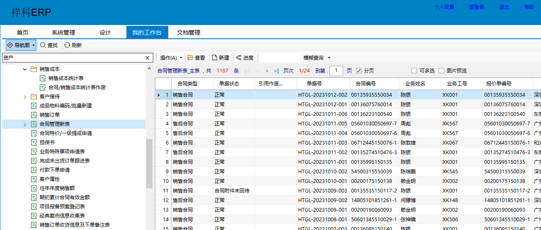Click the 刷新 refresh icon

(x=67, y=45)
